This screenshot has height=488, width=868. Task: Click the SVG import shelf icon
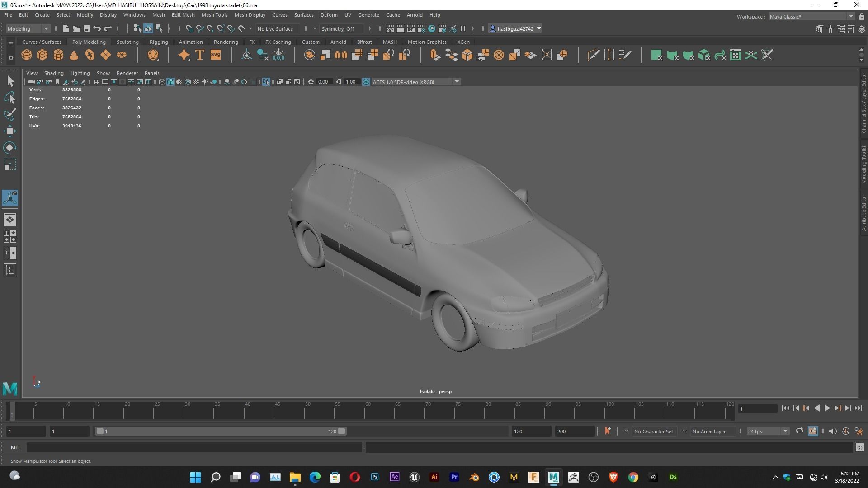pyautogui.click(x=216, y=55)
